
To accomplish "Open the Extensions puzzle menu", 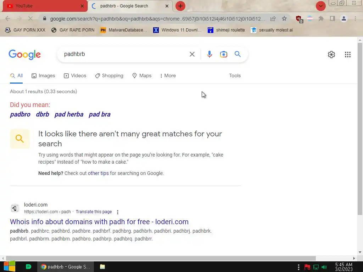I will (321, 18).
